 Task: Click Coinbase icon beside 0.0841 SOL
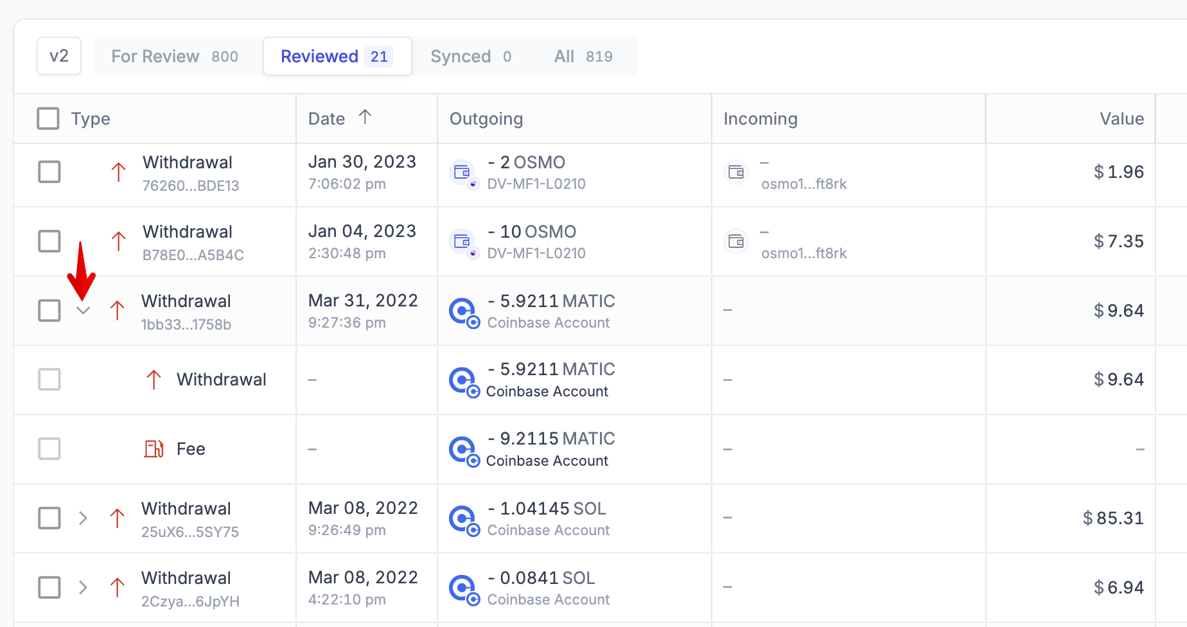(x=462, y=588)
